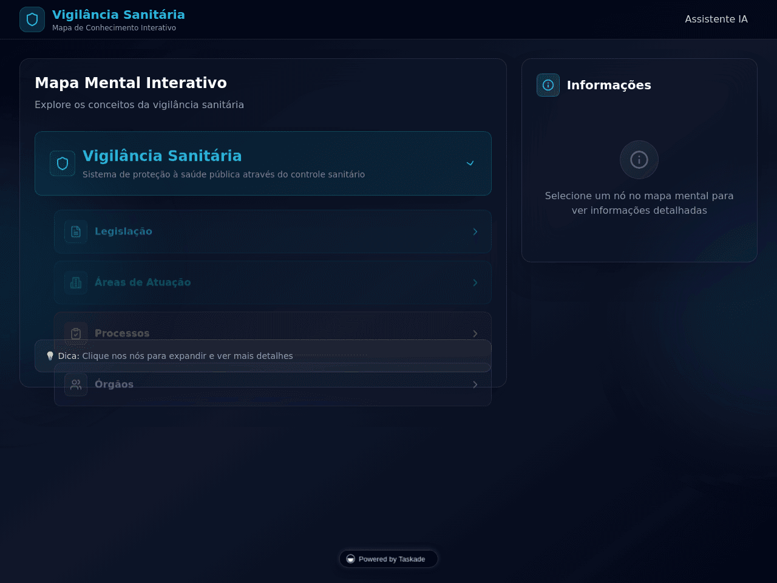777x583 pixels.
Task: Collapse the Vigilância Sanitária root node chevron
Action: (x=470, y=163)
